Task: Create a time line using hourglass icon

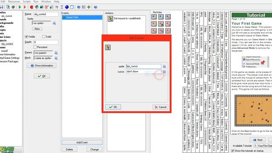Action: tap(62, 7)
